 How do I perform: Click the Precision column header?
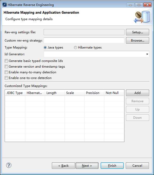click(x=94, y=93)
